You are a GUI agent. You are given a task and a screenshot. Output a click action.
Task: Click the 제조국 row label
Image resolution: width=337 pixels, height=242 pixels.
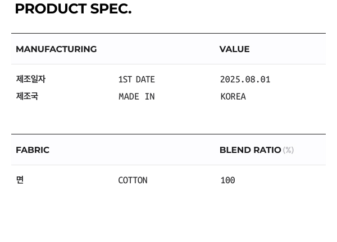[x=27, y=96]
